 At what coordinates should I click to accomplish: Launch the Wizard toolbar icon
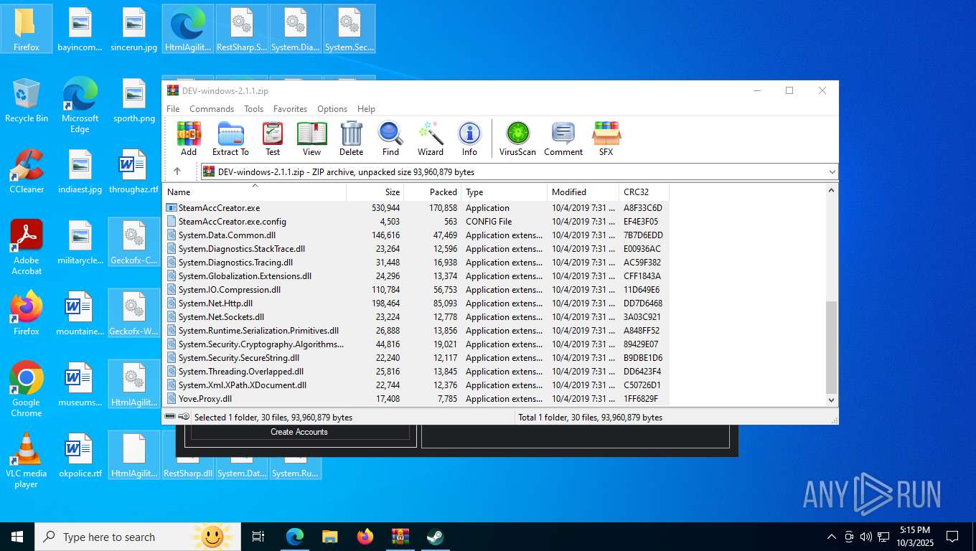431,138
